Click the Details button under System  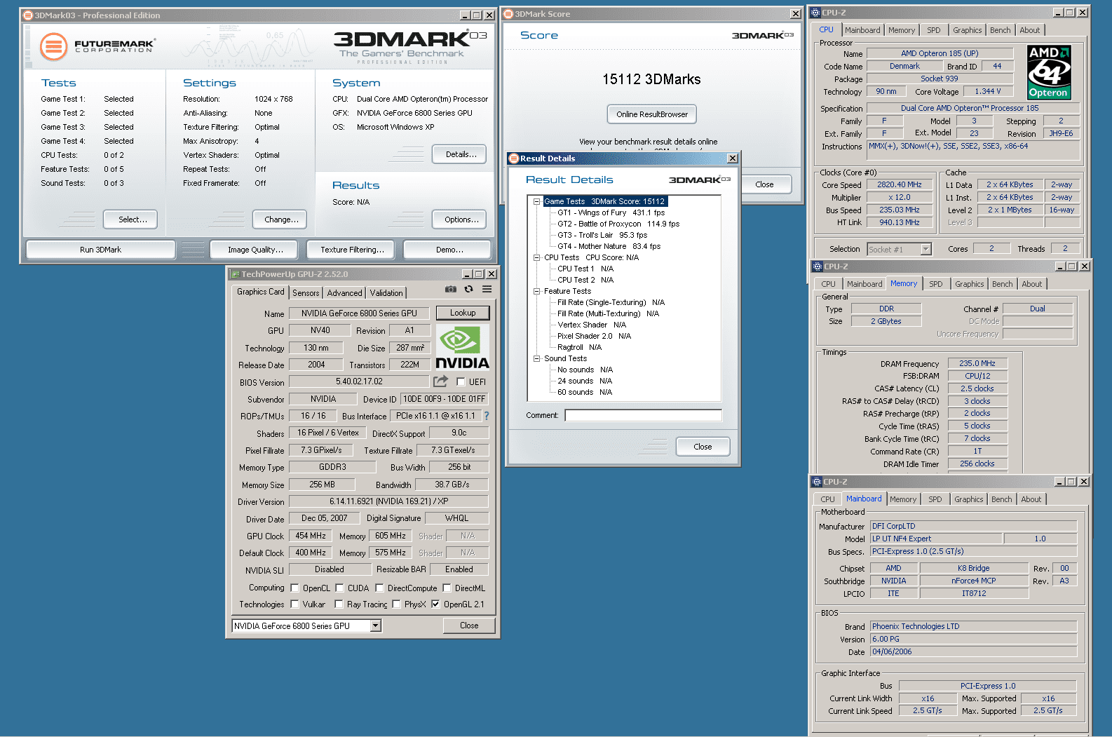(x=459, y=154)
